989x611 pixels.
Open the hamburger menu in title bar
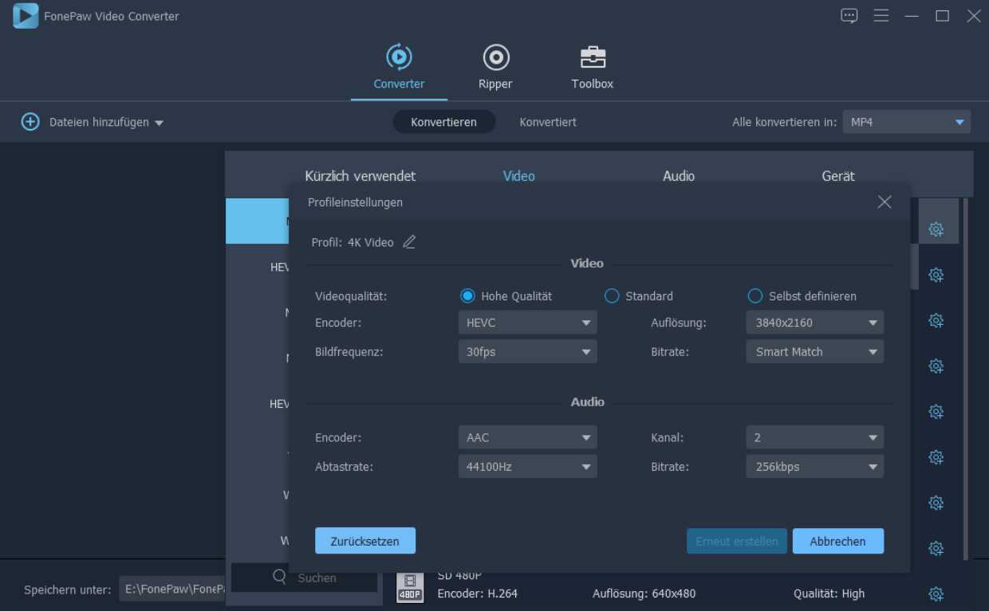pyautogui.click(x=881, y=16)
